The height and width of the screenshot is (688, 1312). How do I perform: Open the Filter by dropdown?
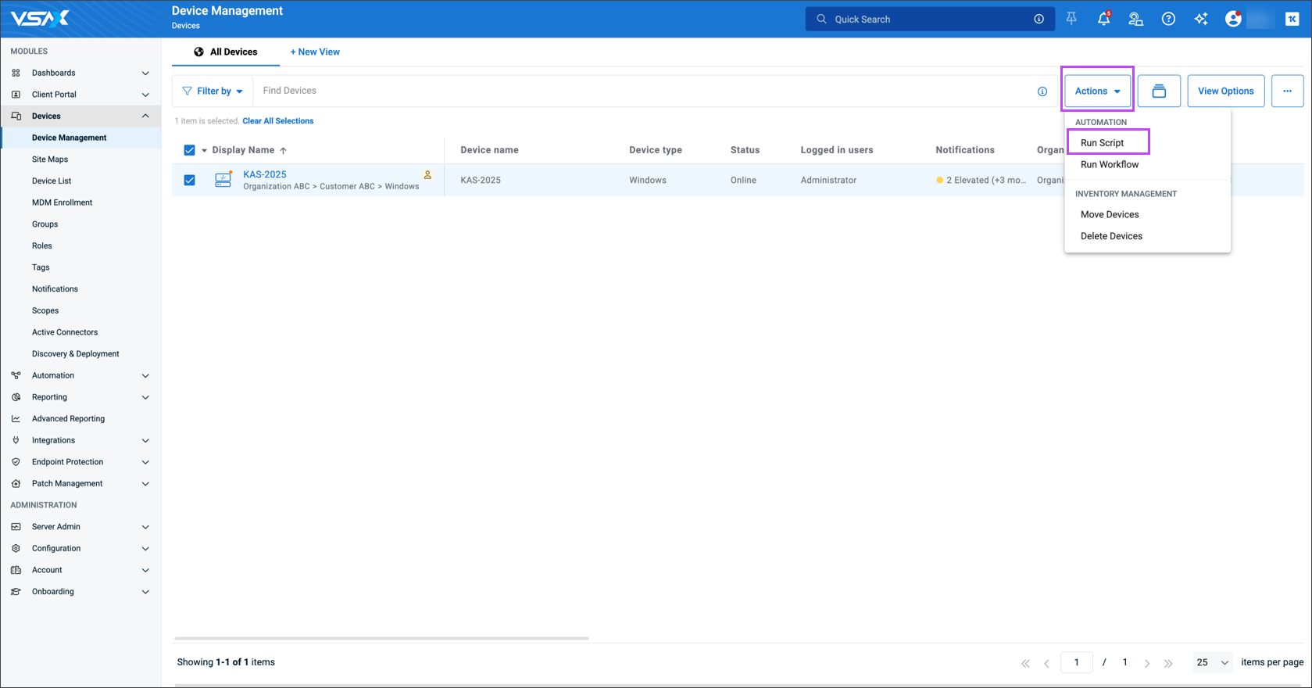tap(213, 91)
